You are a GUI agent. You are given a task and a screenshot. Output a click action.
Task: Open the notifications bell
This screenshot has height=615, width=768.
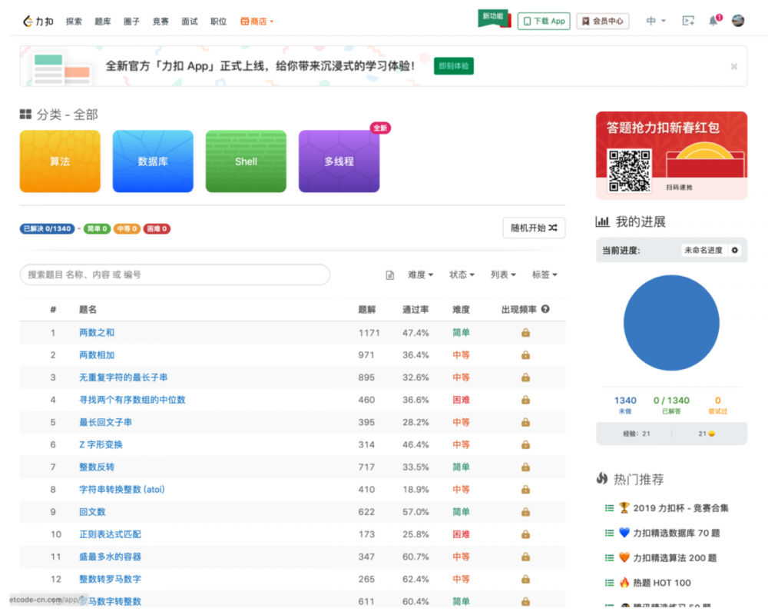tap(714, 21)
